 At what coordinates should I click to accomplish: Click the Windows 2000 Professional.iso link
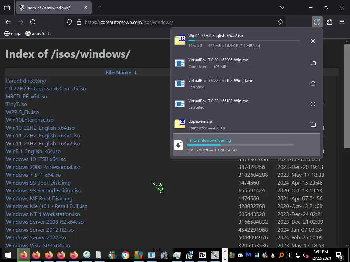[x=43, y=167]
